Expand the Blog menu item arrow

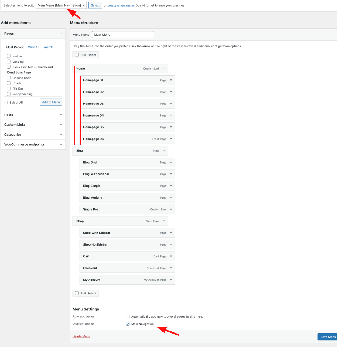(x=164, y=151)
